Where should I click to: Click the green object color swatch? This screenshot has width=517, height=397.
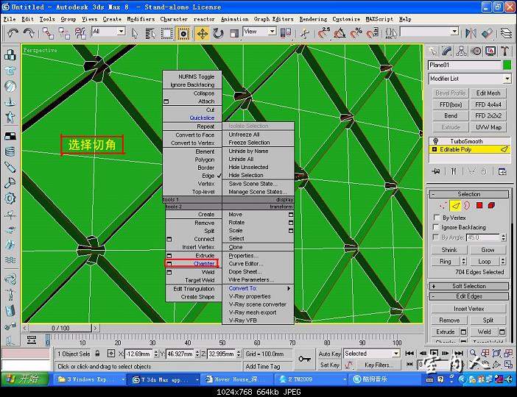[507, 65]
